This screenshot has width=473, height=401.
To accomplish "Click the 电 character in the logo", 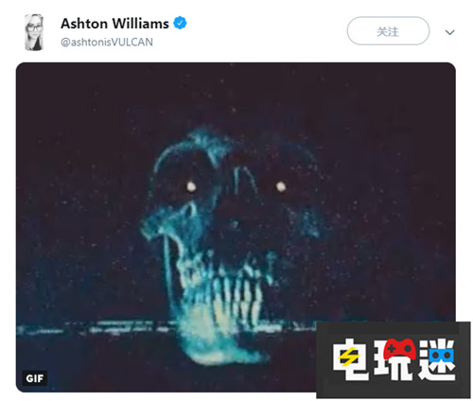I will point(350,359).
